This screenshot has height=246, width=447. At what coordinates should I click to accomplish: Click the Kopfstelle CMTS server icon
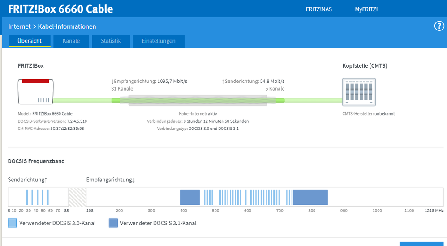[359, 92]
